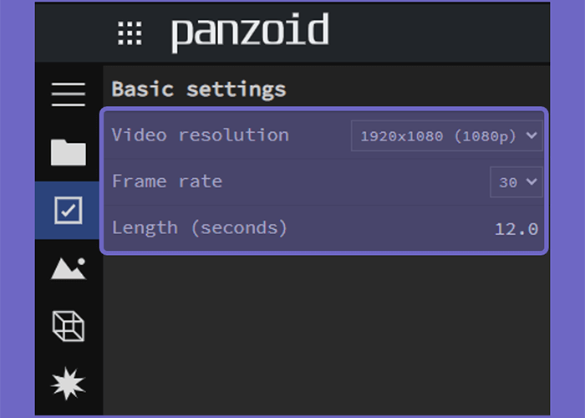This screenshot has height=418, width=585.
Task: Click the chevron next to 30
Action: tap(532, 181)
